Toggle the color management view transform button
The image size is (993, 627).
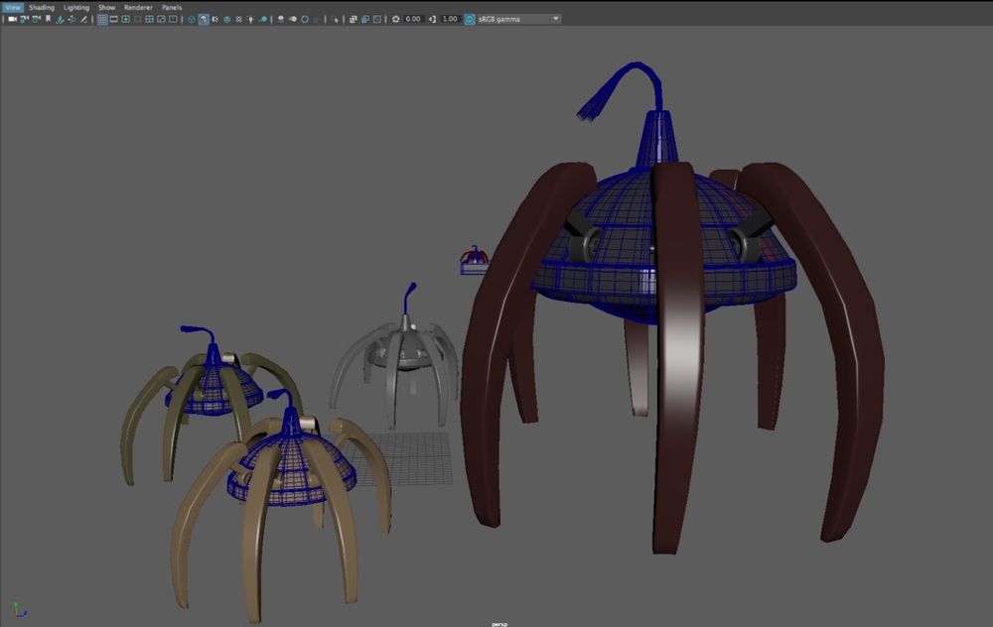(x=469, y=19)
